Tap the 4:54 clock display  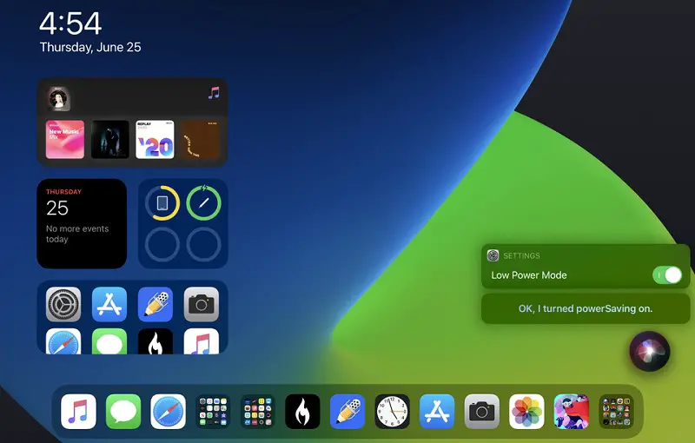(70, 23)
